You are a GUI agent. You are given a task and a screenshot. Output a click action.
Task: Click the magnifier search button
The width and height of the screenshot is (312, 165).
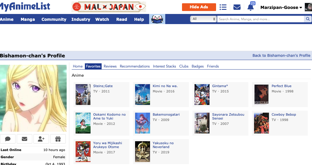[308, 19]
